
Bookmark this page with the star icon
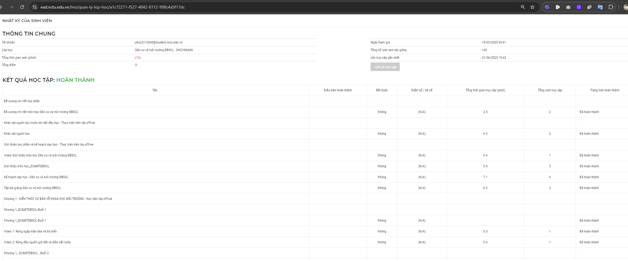click(x=533, y=7)
